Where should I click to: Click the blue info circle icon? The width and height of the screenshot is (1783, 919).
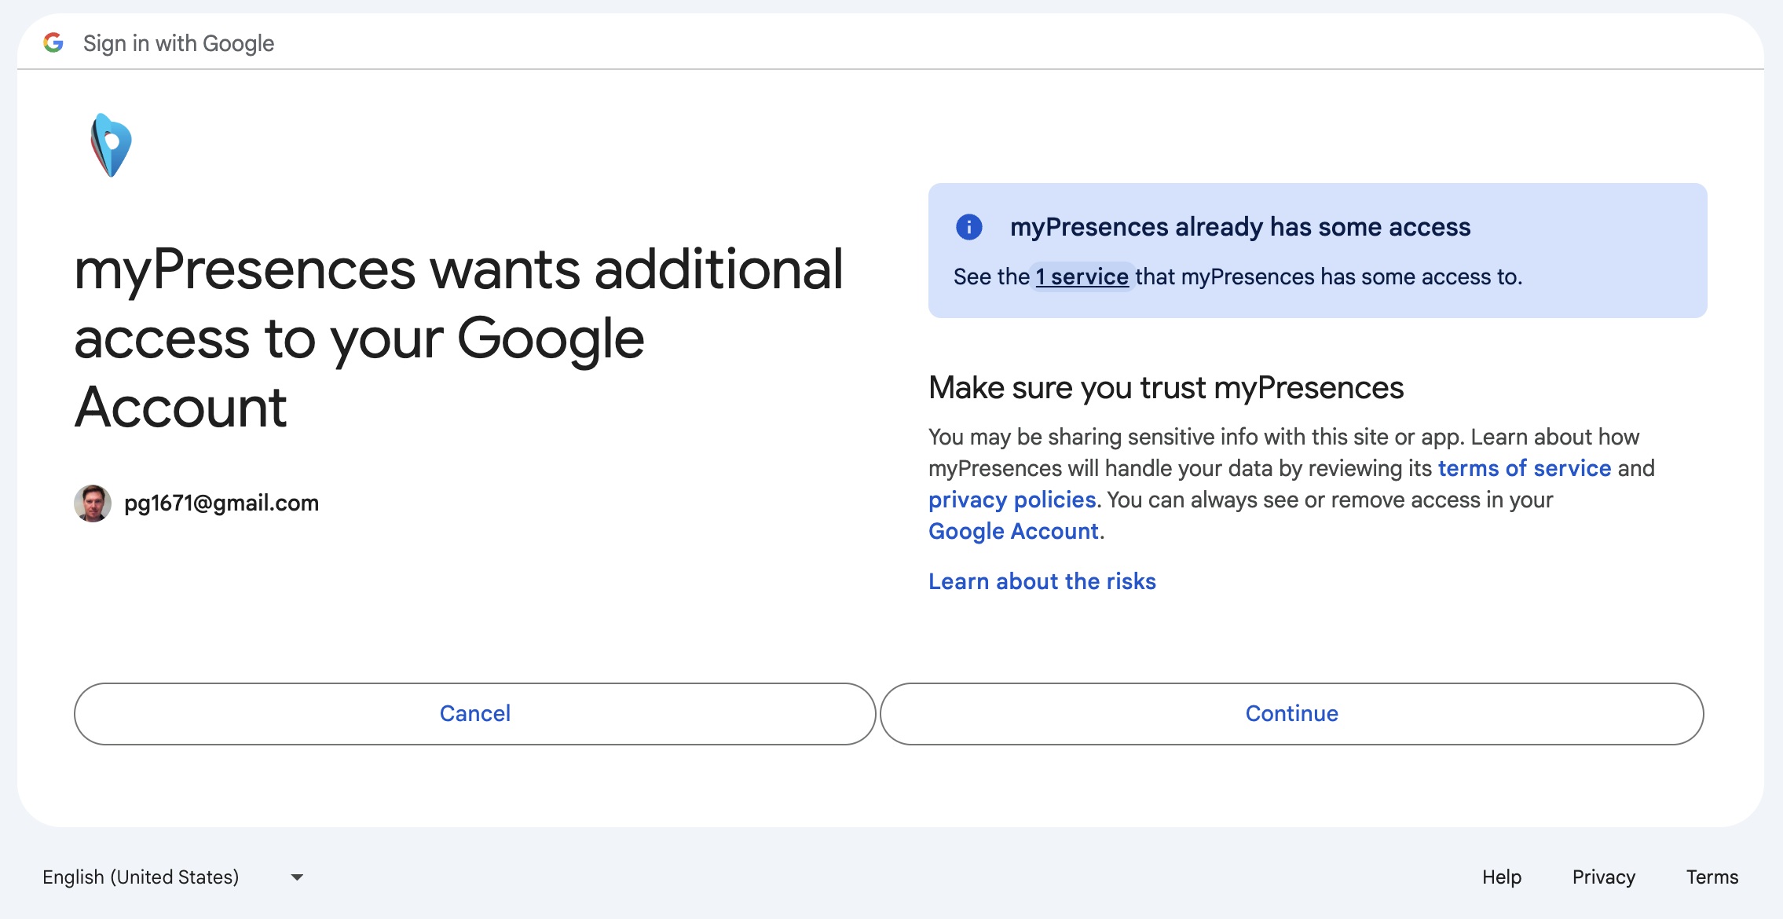pos(968,227)
